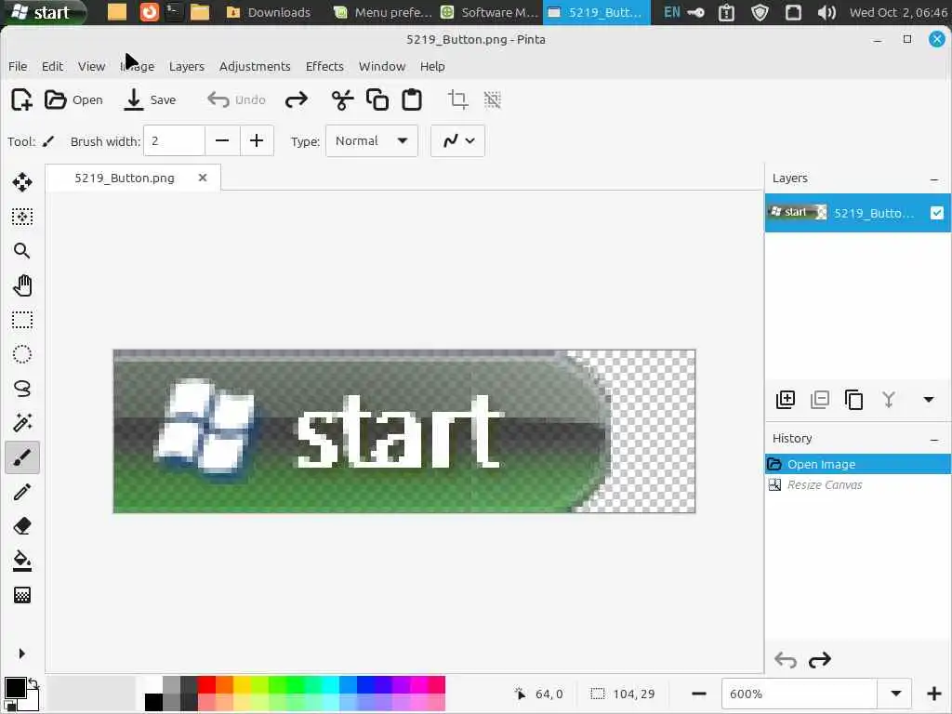Click the black primary color swatch

[x=15, y=689]
